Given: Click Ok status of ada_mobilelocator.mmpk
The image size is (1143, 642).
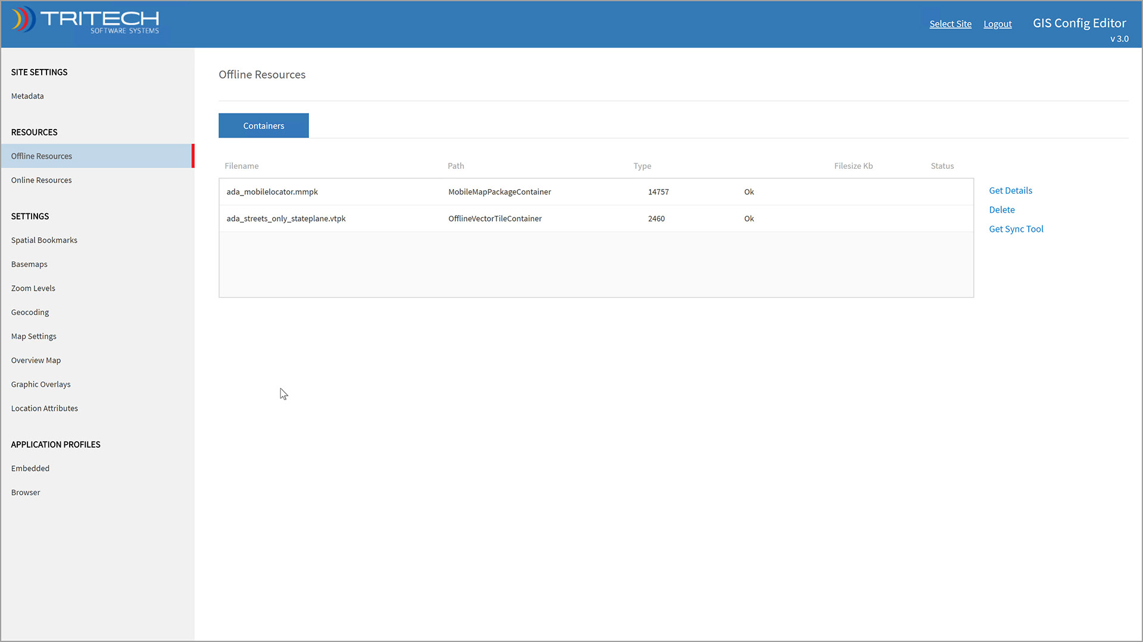Looking at the screenshot, I should (x=749, y=192).
